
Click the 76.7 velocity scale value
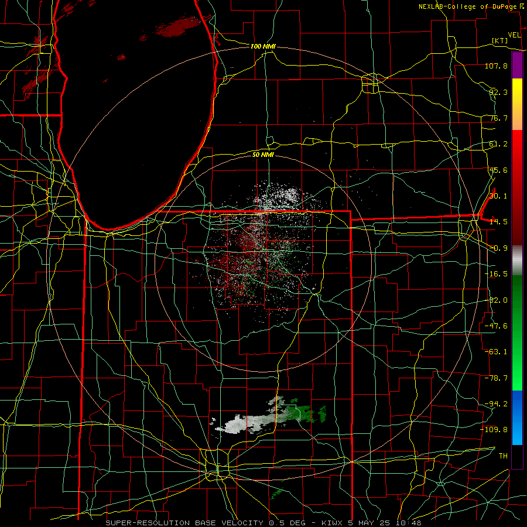pyautogui.click(x=498, y=118)
